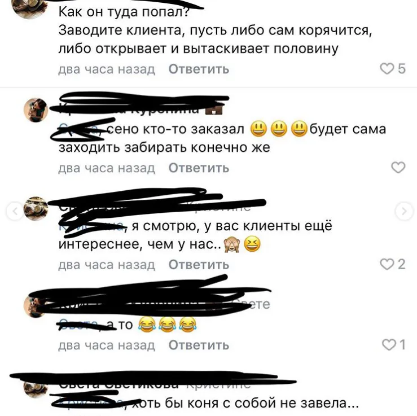417x416 pixels.
Task: Open avatar of "я смотрю" commenter
Action: pos(36,209)
